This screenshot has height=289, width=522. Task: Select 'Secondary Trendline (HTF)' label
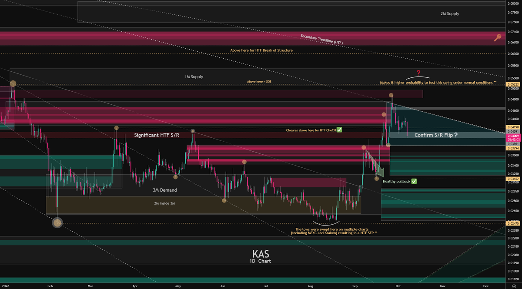(x=321, y=39)
